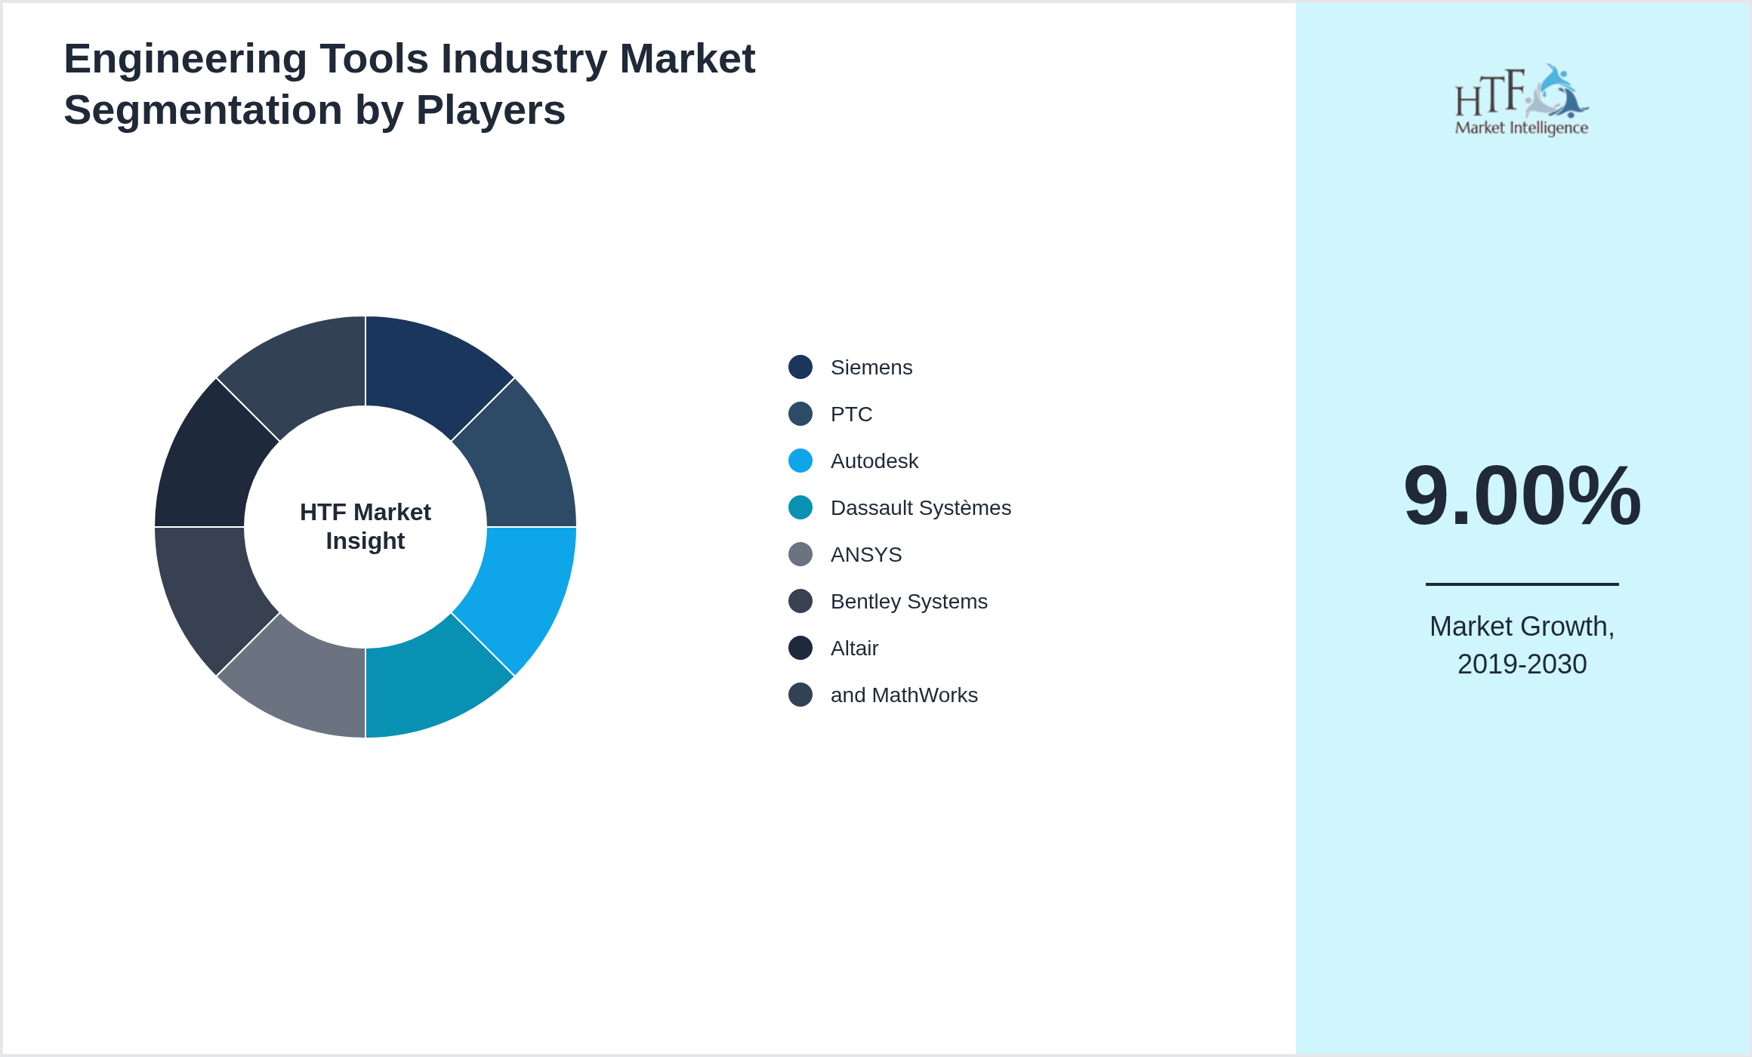Click the ANSYS legend color dot
The height and width of the screenshot is (1057, 1752).
coord(800,554)
